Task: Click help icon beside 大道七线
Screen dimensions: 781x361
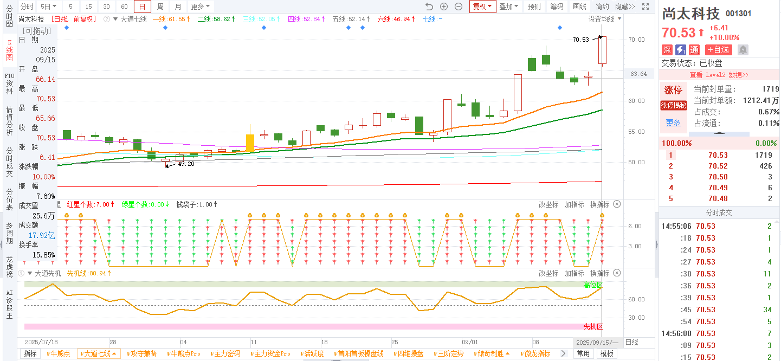Action: pyautogui.click(x=106, y=19)
